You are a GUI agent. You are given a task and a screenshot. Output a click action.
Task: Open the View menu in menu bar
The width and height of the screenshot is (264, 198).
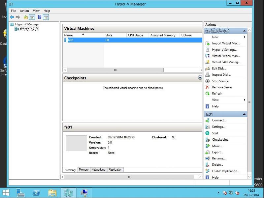click(36, 11)
